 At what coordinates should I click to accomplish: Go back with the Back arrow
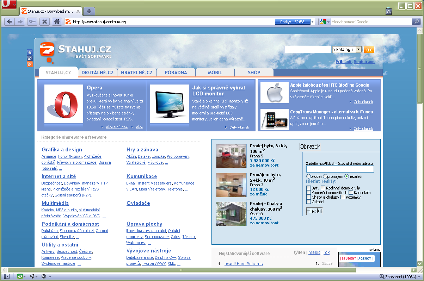(10, 22)
